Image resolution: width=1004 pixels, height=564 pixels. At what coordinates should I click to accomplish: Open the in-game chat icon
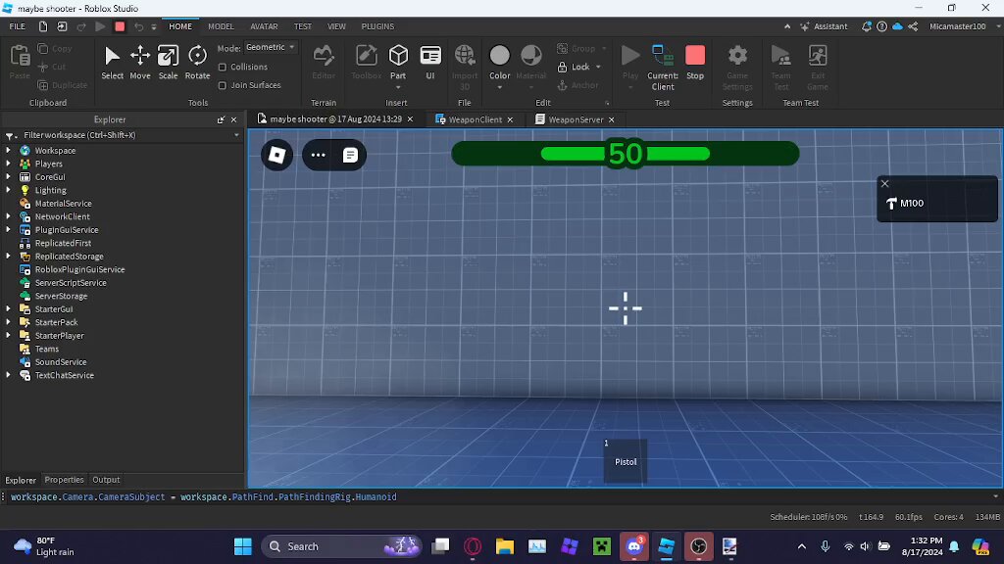click(350, 155)
